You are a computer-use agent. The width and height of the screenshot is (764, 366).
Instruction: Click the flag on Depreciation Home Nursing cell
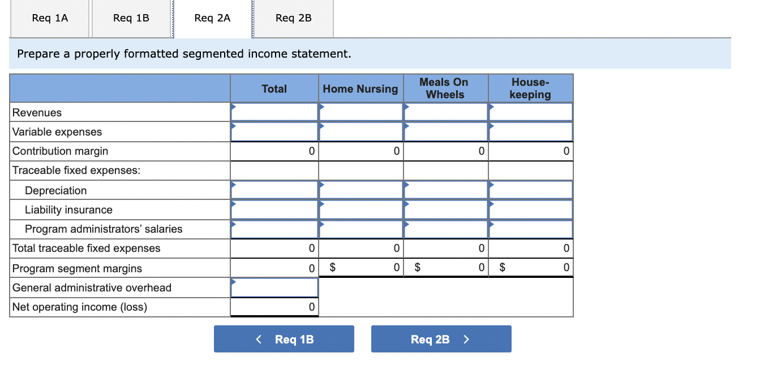pos(320,186)
